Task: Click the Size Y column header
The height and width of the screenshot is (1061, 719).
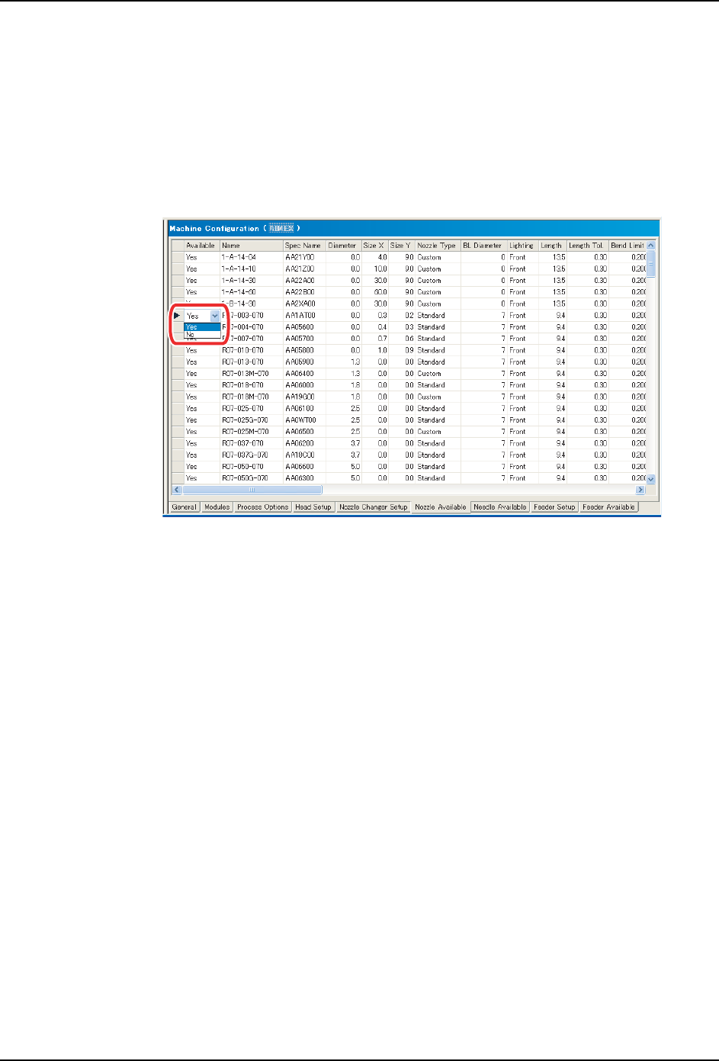Action: coord(402,246)
